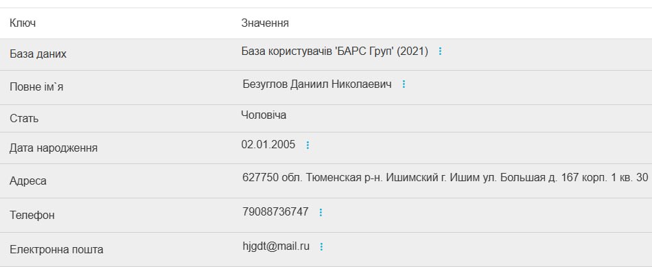Click the Значення column header
This screenshot has height=267, width=652.
pyautogui.click(x=265, y=23)
